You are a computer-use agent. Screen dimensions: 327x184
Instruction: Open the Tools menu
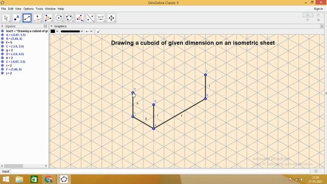[x=39, y=9]
